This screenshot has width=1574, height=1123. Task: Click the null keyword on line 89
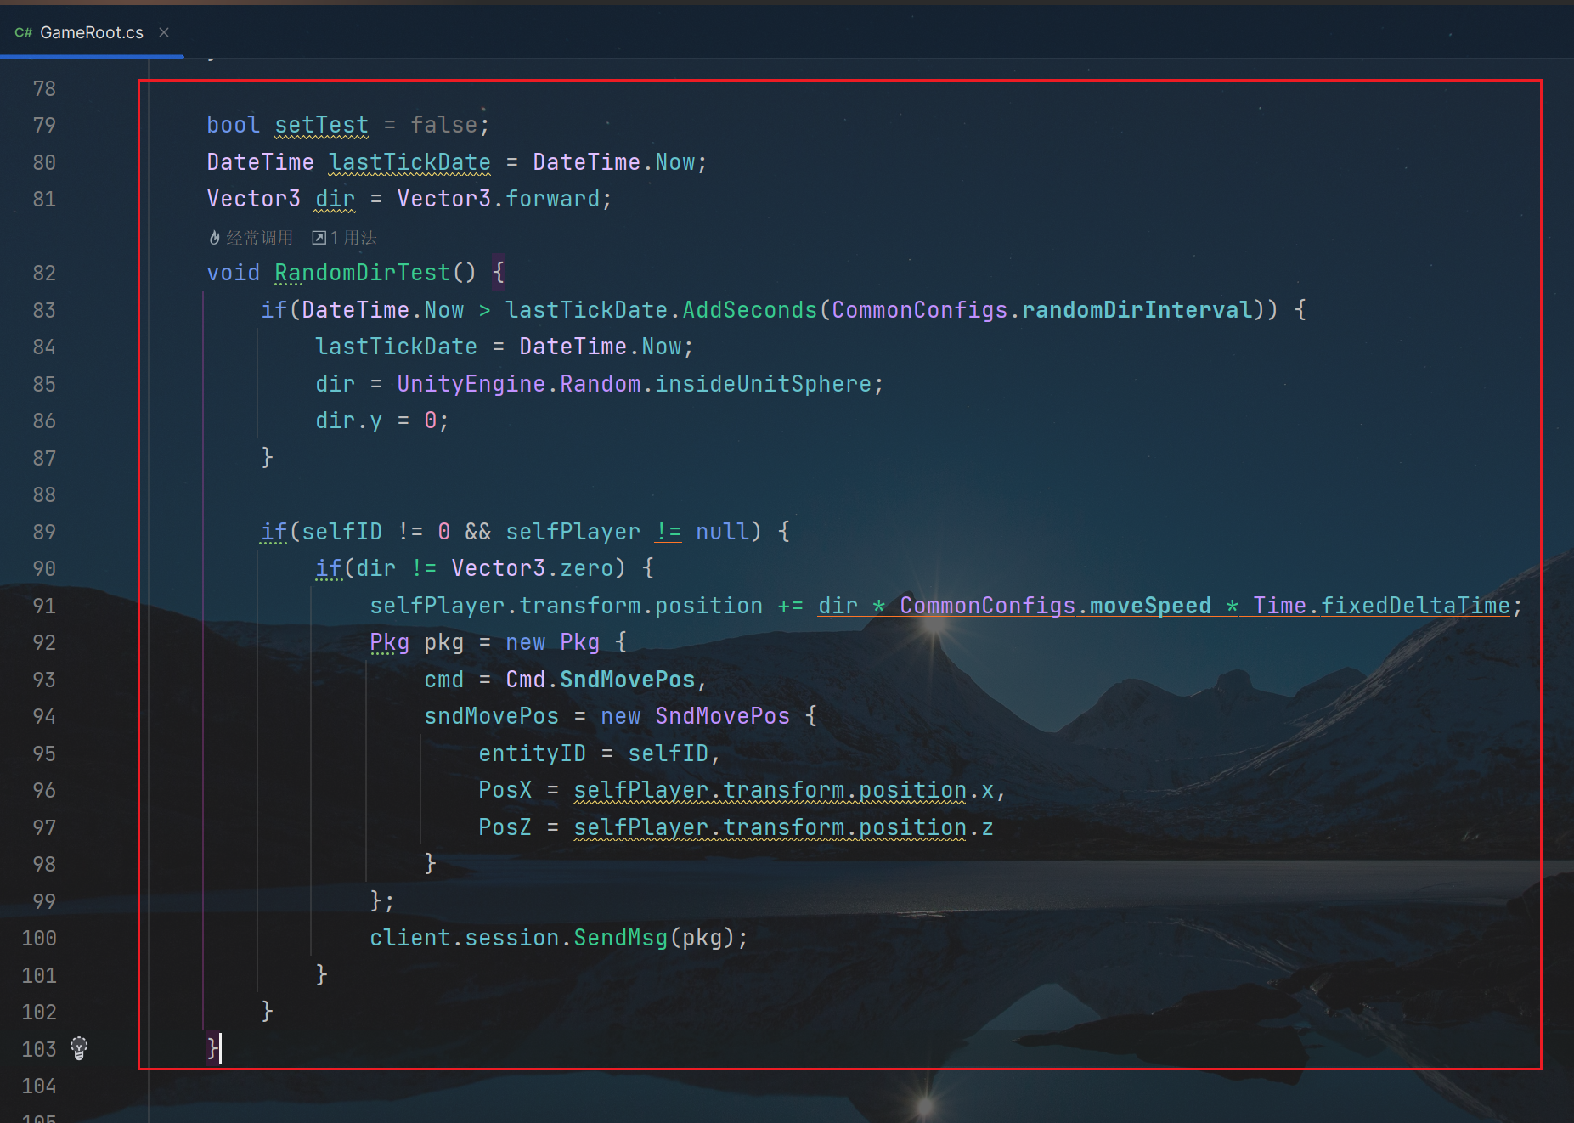point(722,532)
